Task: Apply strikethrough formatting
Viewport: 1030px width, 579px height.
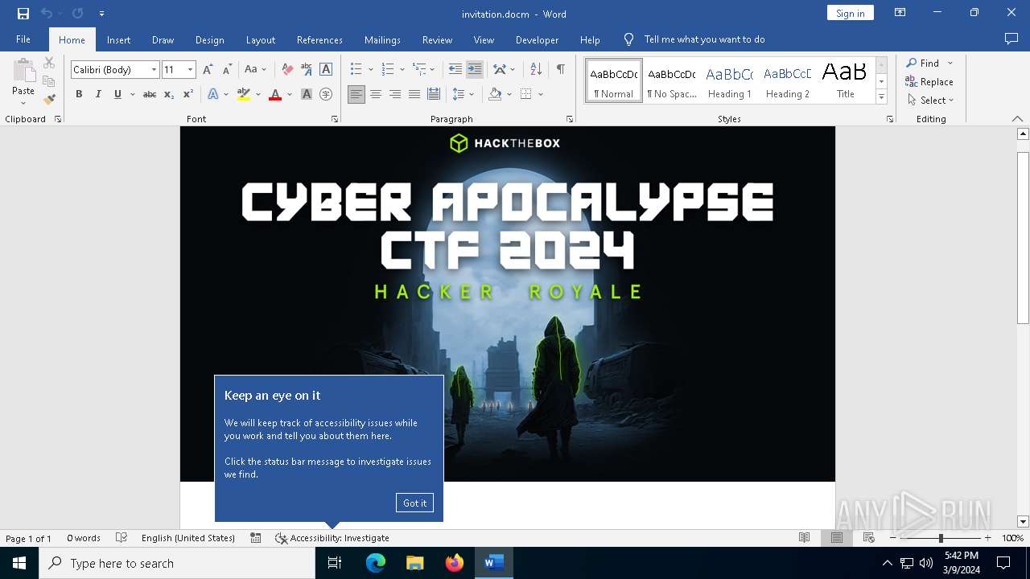Action: 149,95
